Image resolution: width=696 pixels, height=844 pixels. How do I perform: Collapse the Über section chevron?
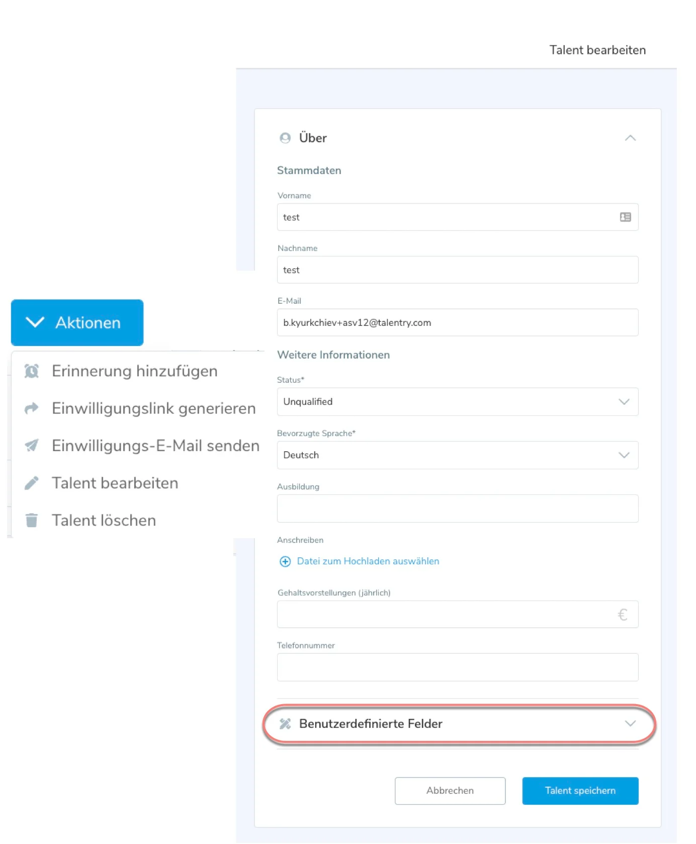coord(630,138)
